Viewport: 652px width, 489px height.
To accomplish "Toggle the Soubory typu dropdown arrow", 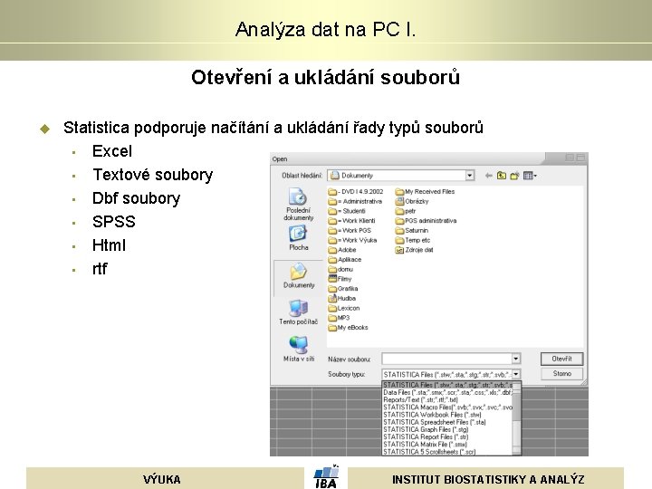I will [x=515, y=374].
